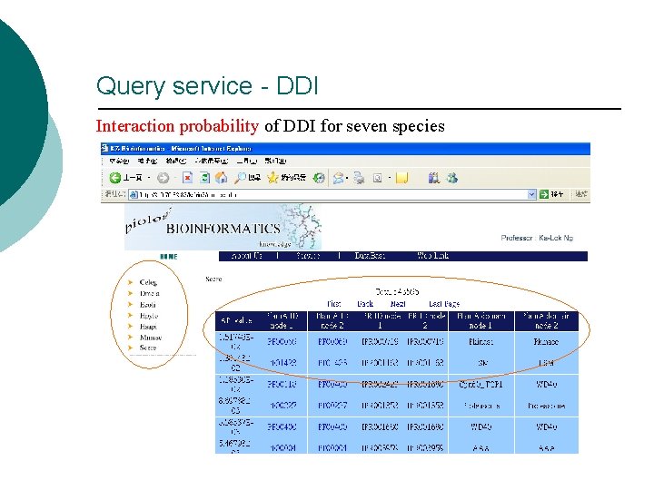Click the IE Back arrow button

point(115,178)
